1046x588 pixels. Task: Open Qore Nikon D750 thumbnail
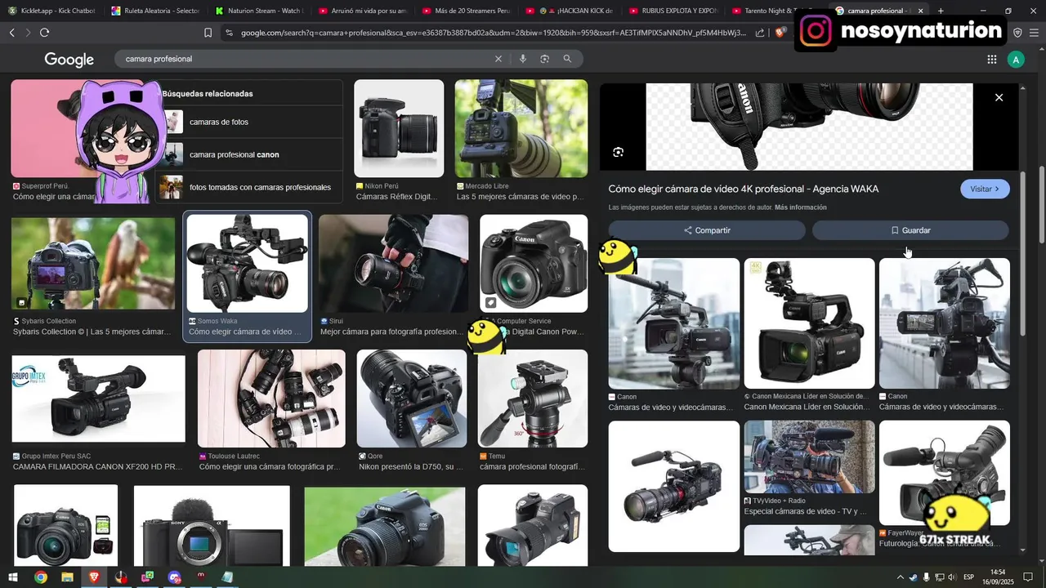pos(412,399)
